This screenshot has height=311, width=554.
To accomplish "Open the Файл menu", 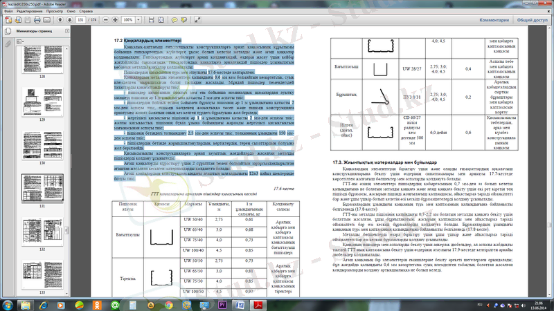I will click(9, 12).
